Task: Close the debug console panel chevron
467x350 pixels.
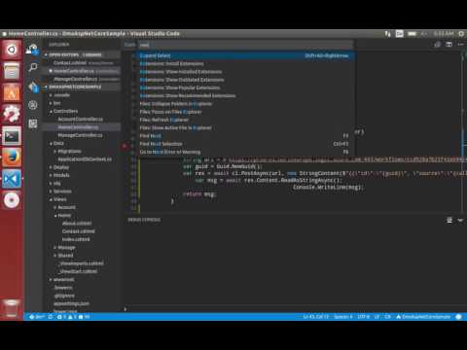Action: pyautogui.click(x=460, y=220)
